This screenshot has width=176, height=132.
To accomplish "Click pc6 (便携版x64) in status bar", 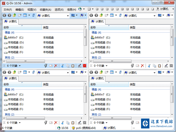I will (84, 128).
